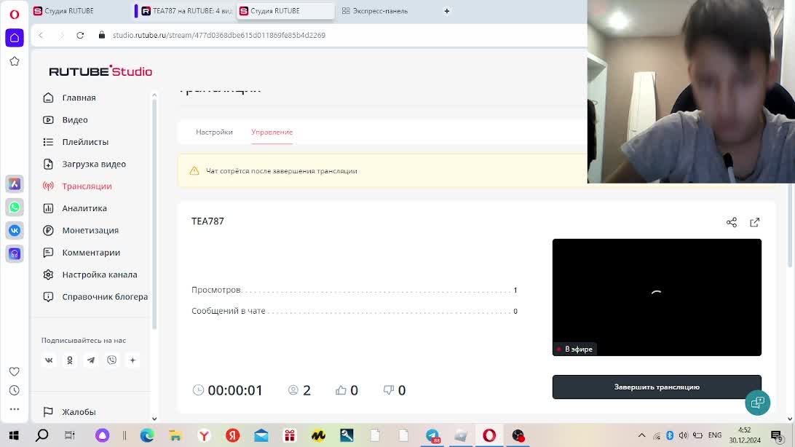Open Opera sidebar home icon
This screenshot has width=795, height=447.
tap(15, 38)
